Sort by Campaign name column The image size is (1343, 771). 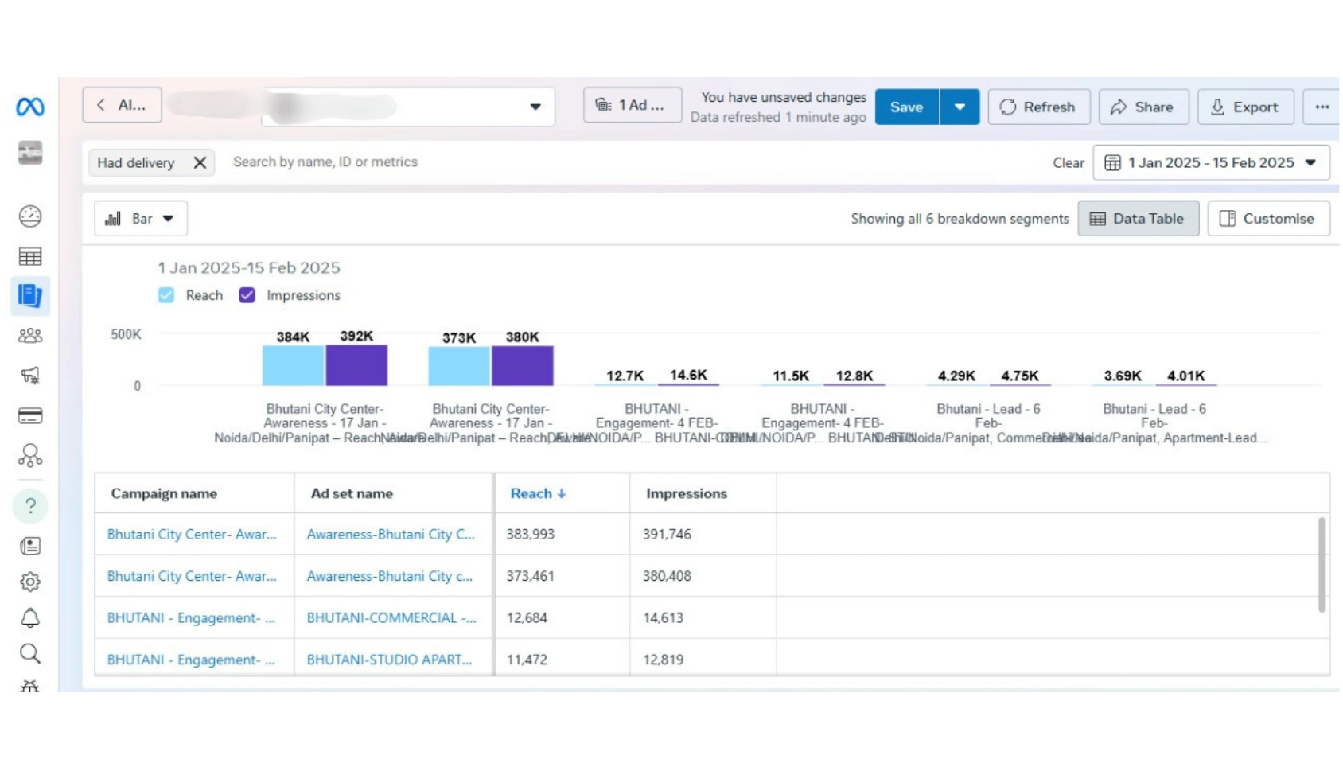[164, 493]
